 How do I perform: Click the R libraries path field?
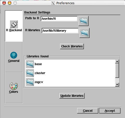click(60, 31)
